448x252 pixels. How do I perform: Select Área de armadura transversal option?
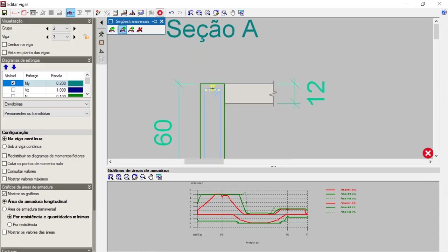pos(5,209)
